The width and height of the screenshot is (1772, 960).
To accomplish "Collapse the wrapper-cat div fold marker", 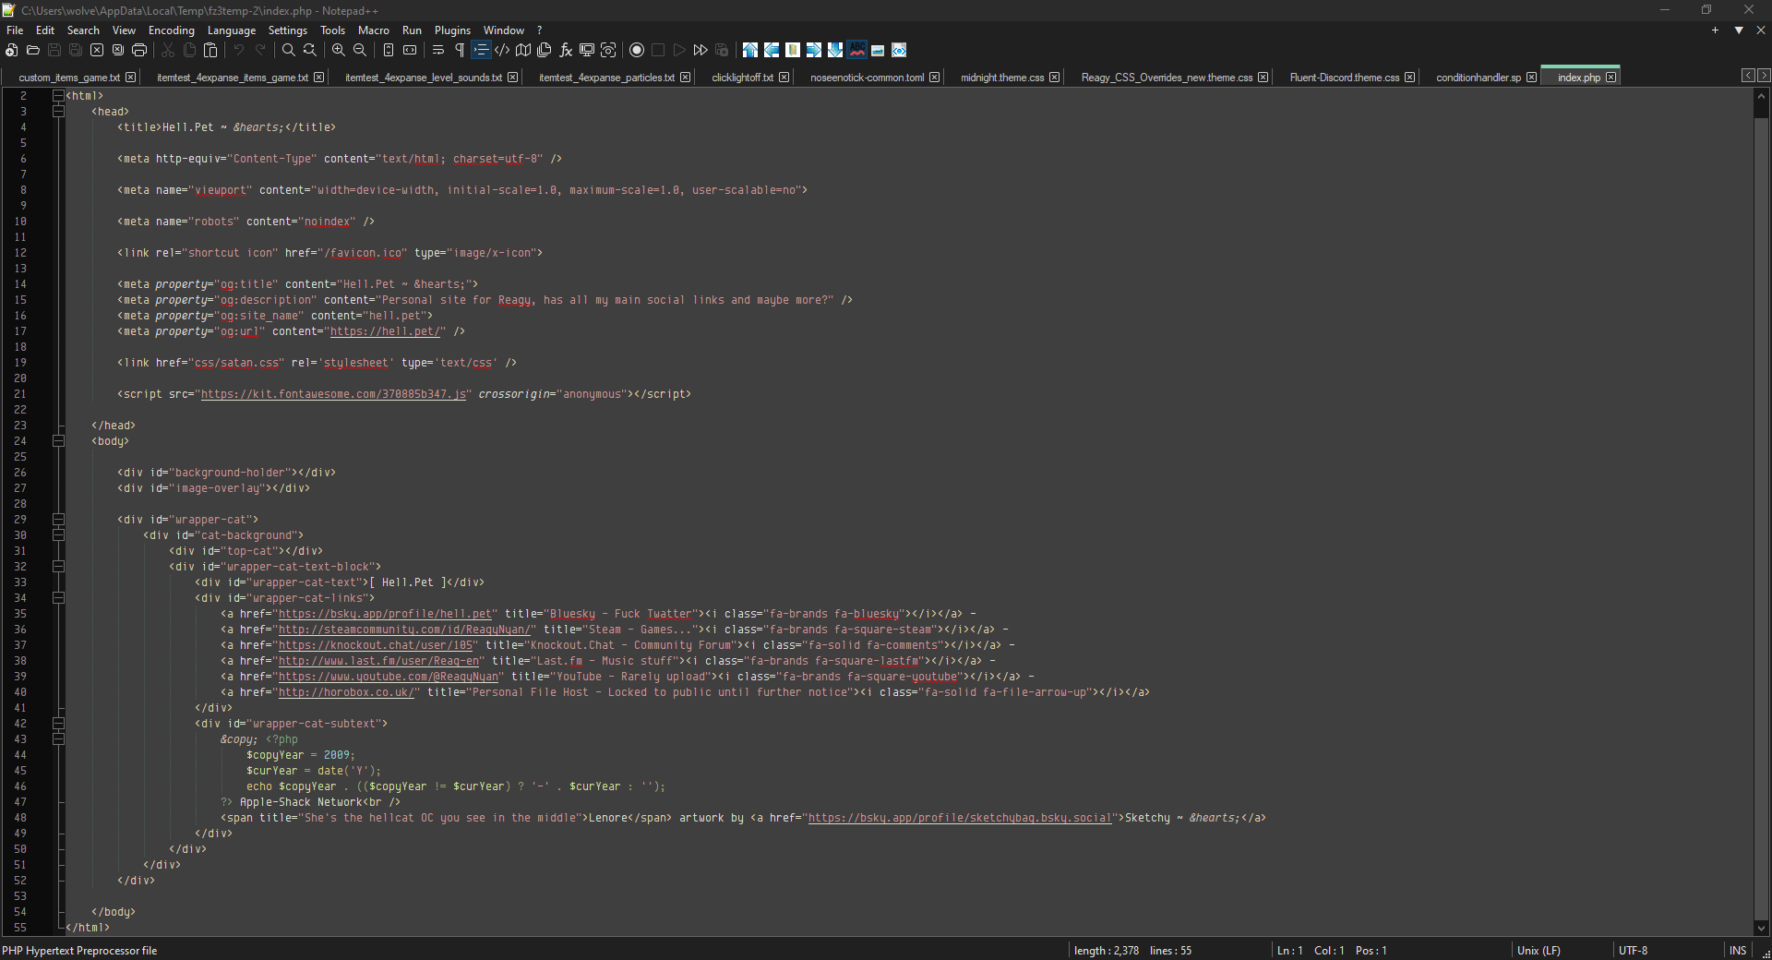I will pos(58,520).
